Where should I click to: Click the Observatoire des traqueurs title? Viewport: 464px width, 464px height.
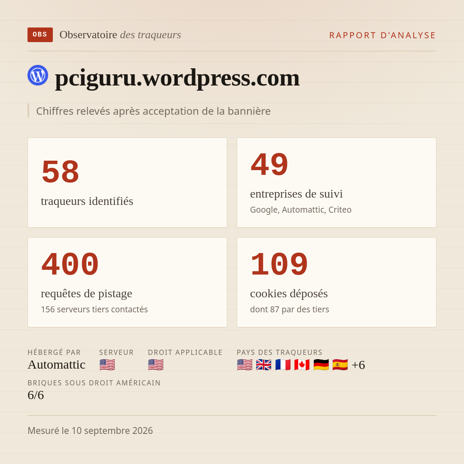(120, 35)
